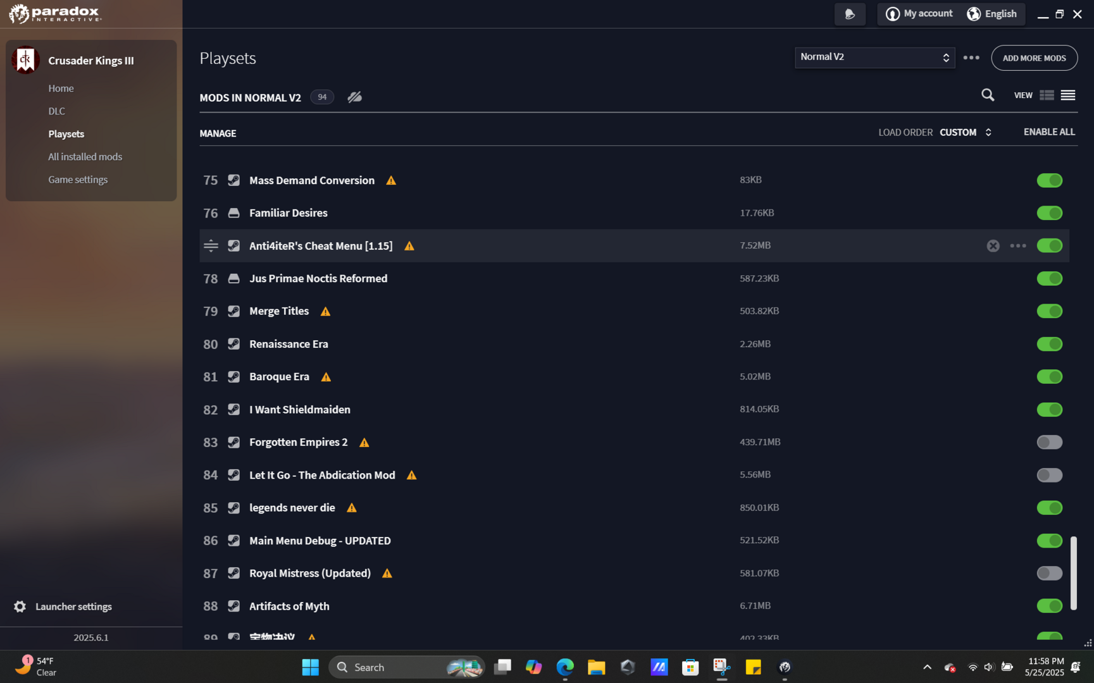Click the mods count badge 94

coord(322,97)
